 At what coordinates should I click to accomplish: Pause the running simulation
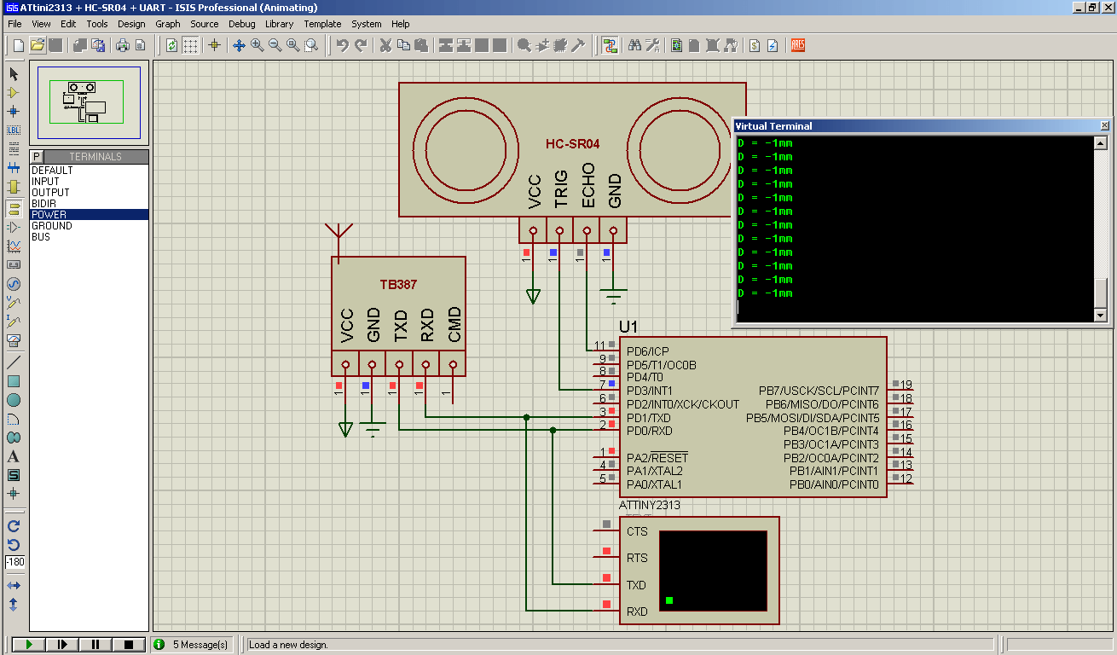coord(95,645)
